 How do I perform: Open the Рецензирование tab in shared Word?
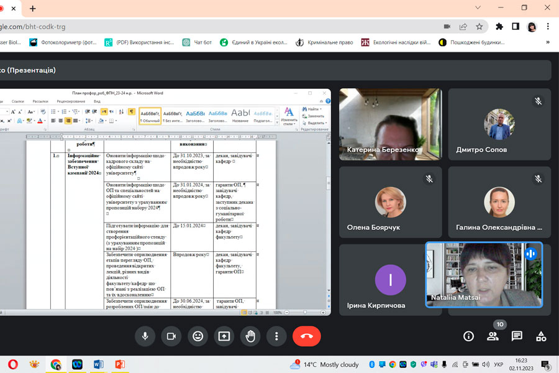point(71,101)
